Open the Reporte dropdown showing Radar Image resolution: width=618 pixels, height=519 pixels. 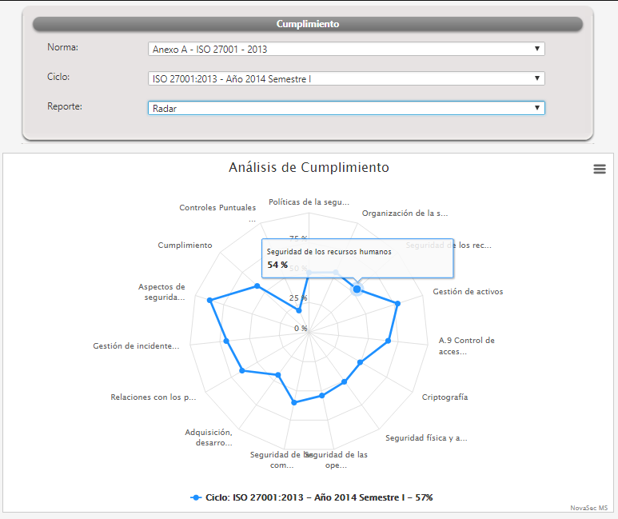click(346, 108)
